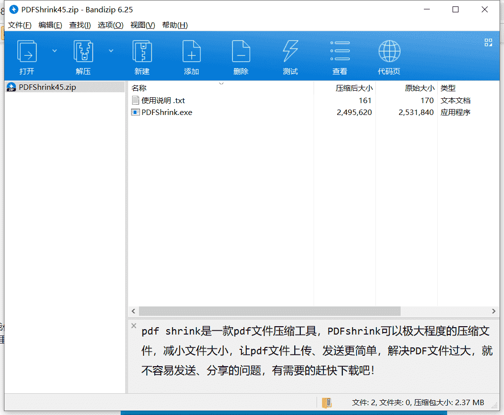
Task: Click the toolbar layout grid icon
Action: [x=488, y=42]
